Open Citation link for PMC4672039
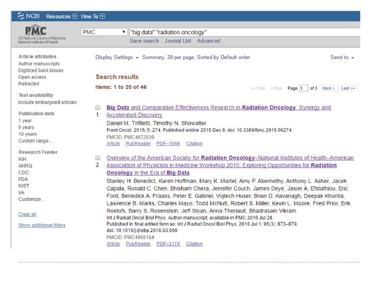The width and height of the screenshot is (378, 283). (194, 144)
